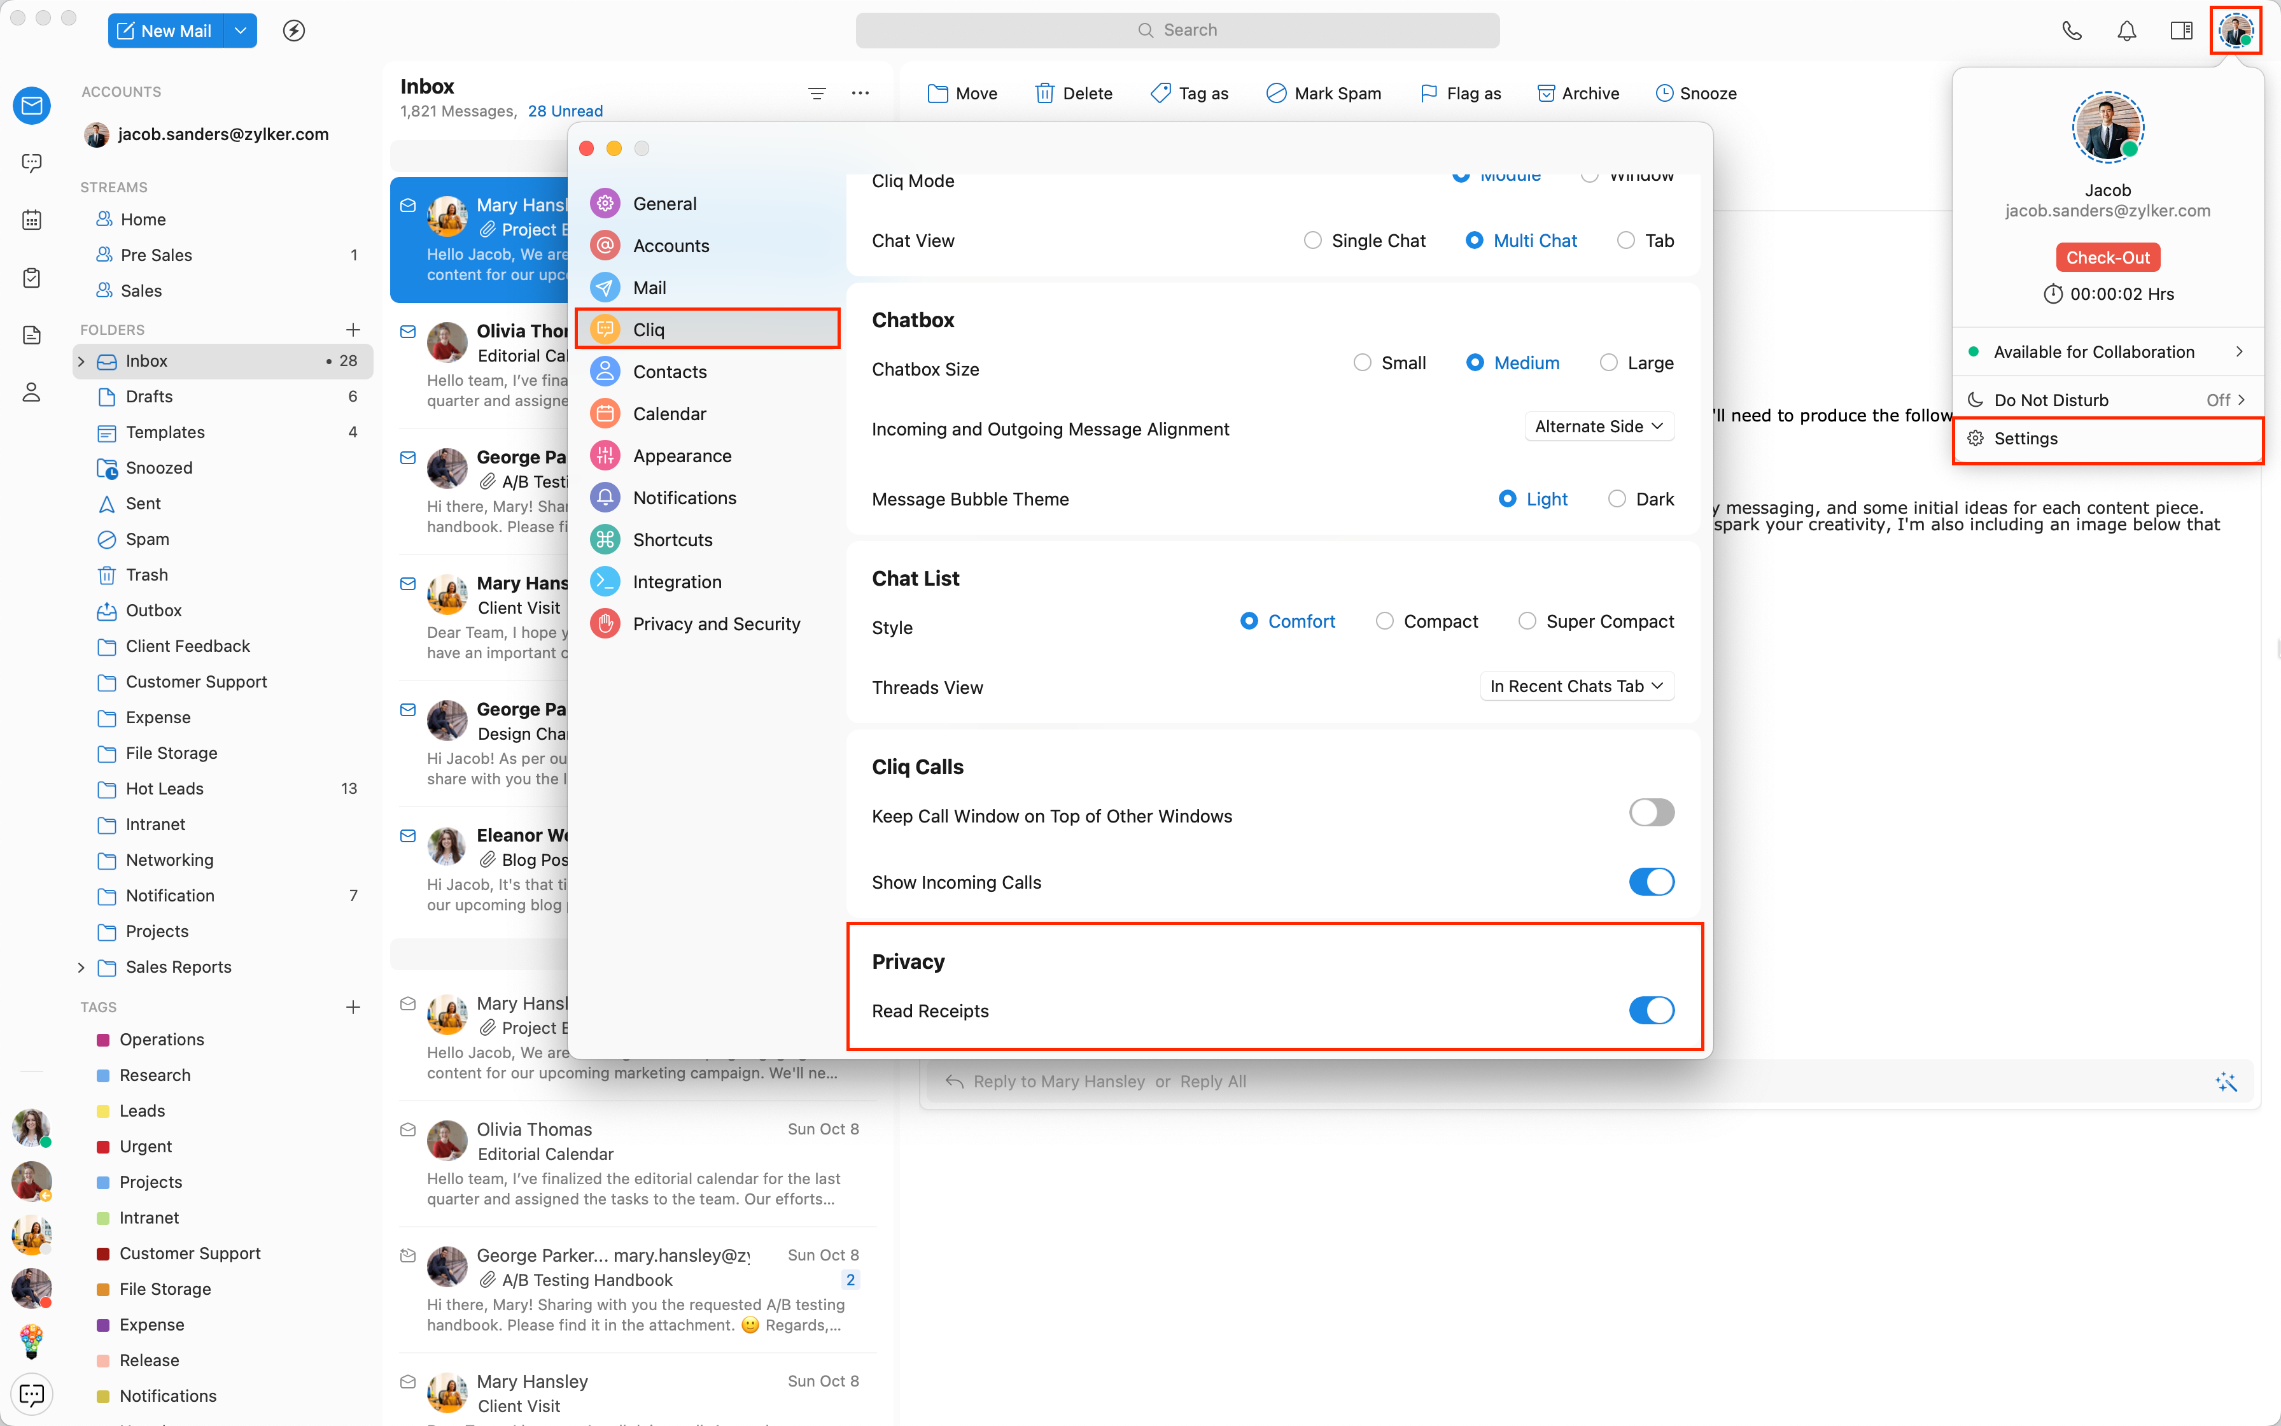Click the Archive toolbar icon

click(x=1546, y=94)
